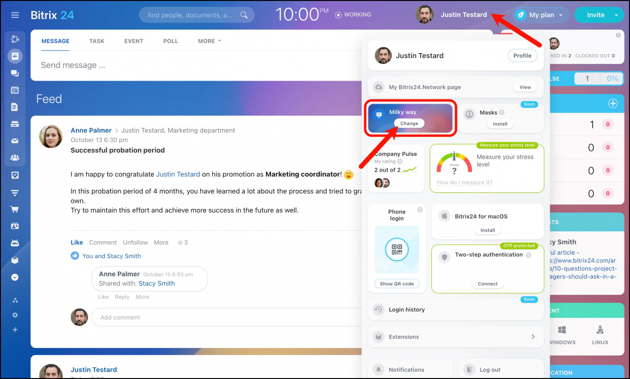Image resolution: width=630 pixels, height=379 pixels.
Task: Open the Calendar icon in left sidebar
Action: point(15,90)
